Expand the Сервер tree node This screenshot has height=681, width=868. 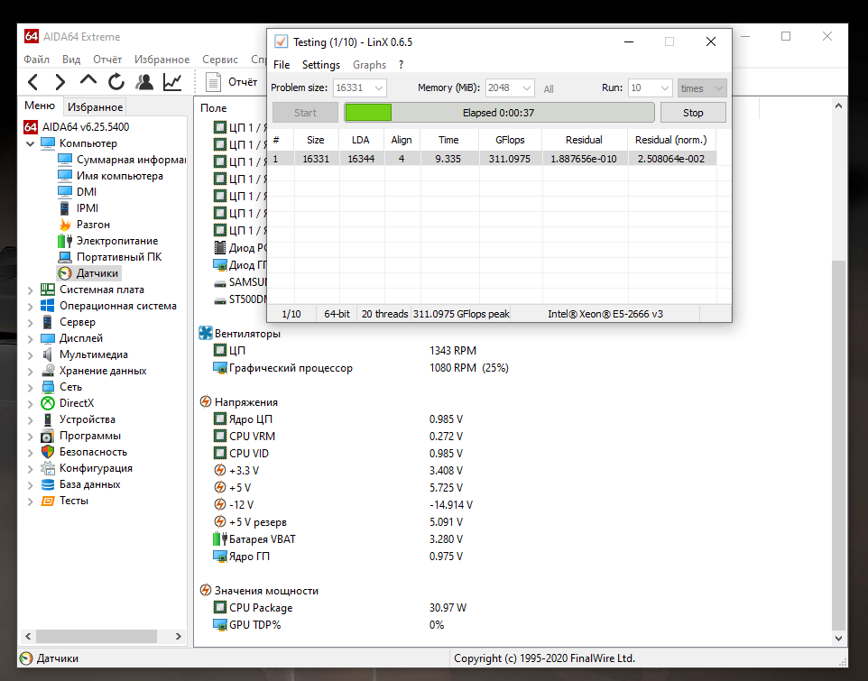click(30, 322)
